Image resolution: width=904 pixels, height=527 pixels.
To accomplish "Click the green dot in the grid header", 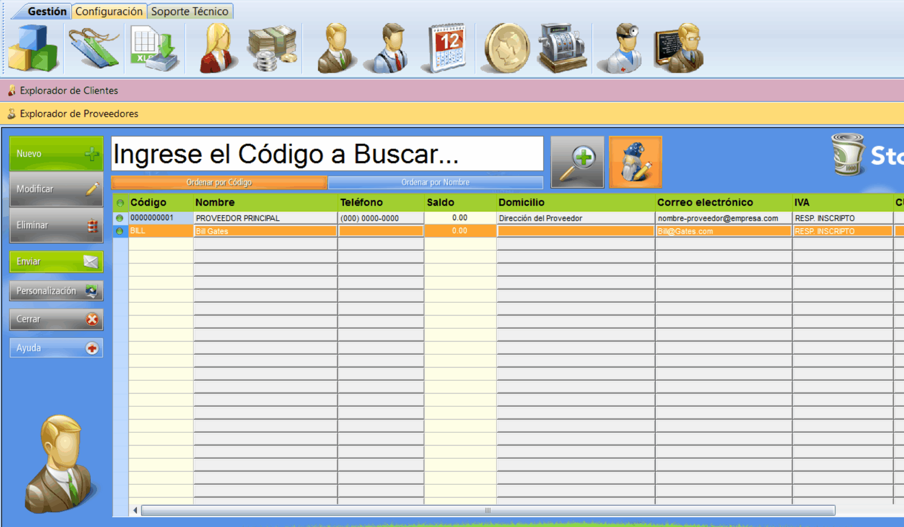I will [x=120, y=203].
